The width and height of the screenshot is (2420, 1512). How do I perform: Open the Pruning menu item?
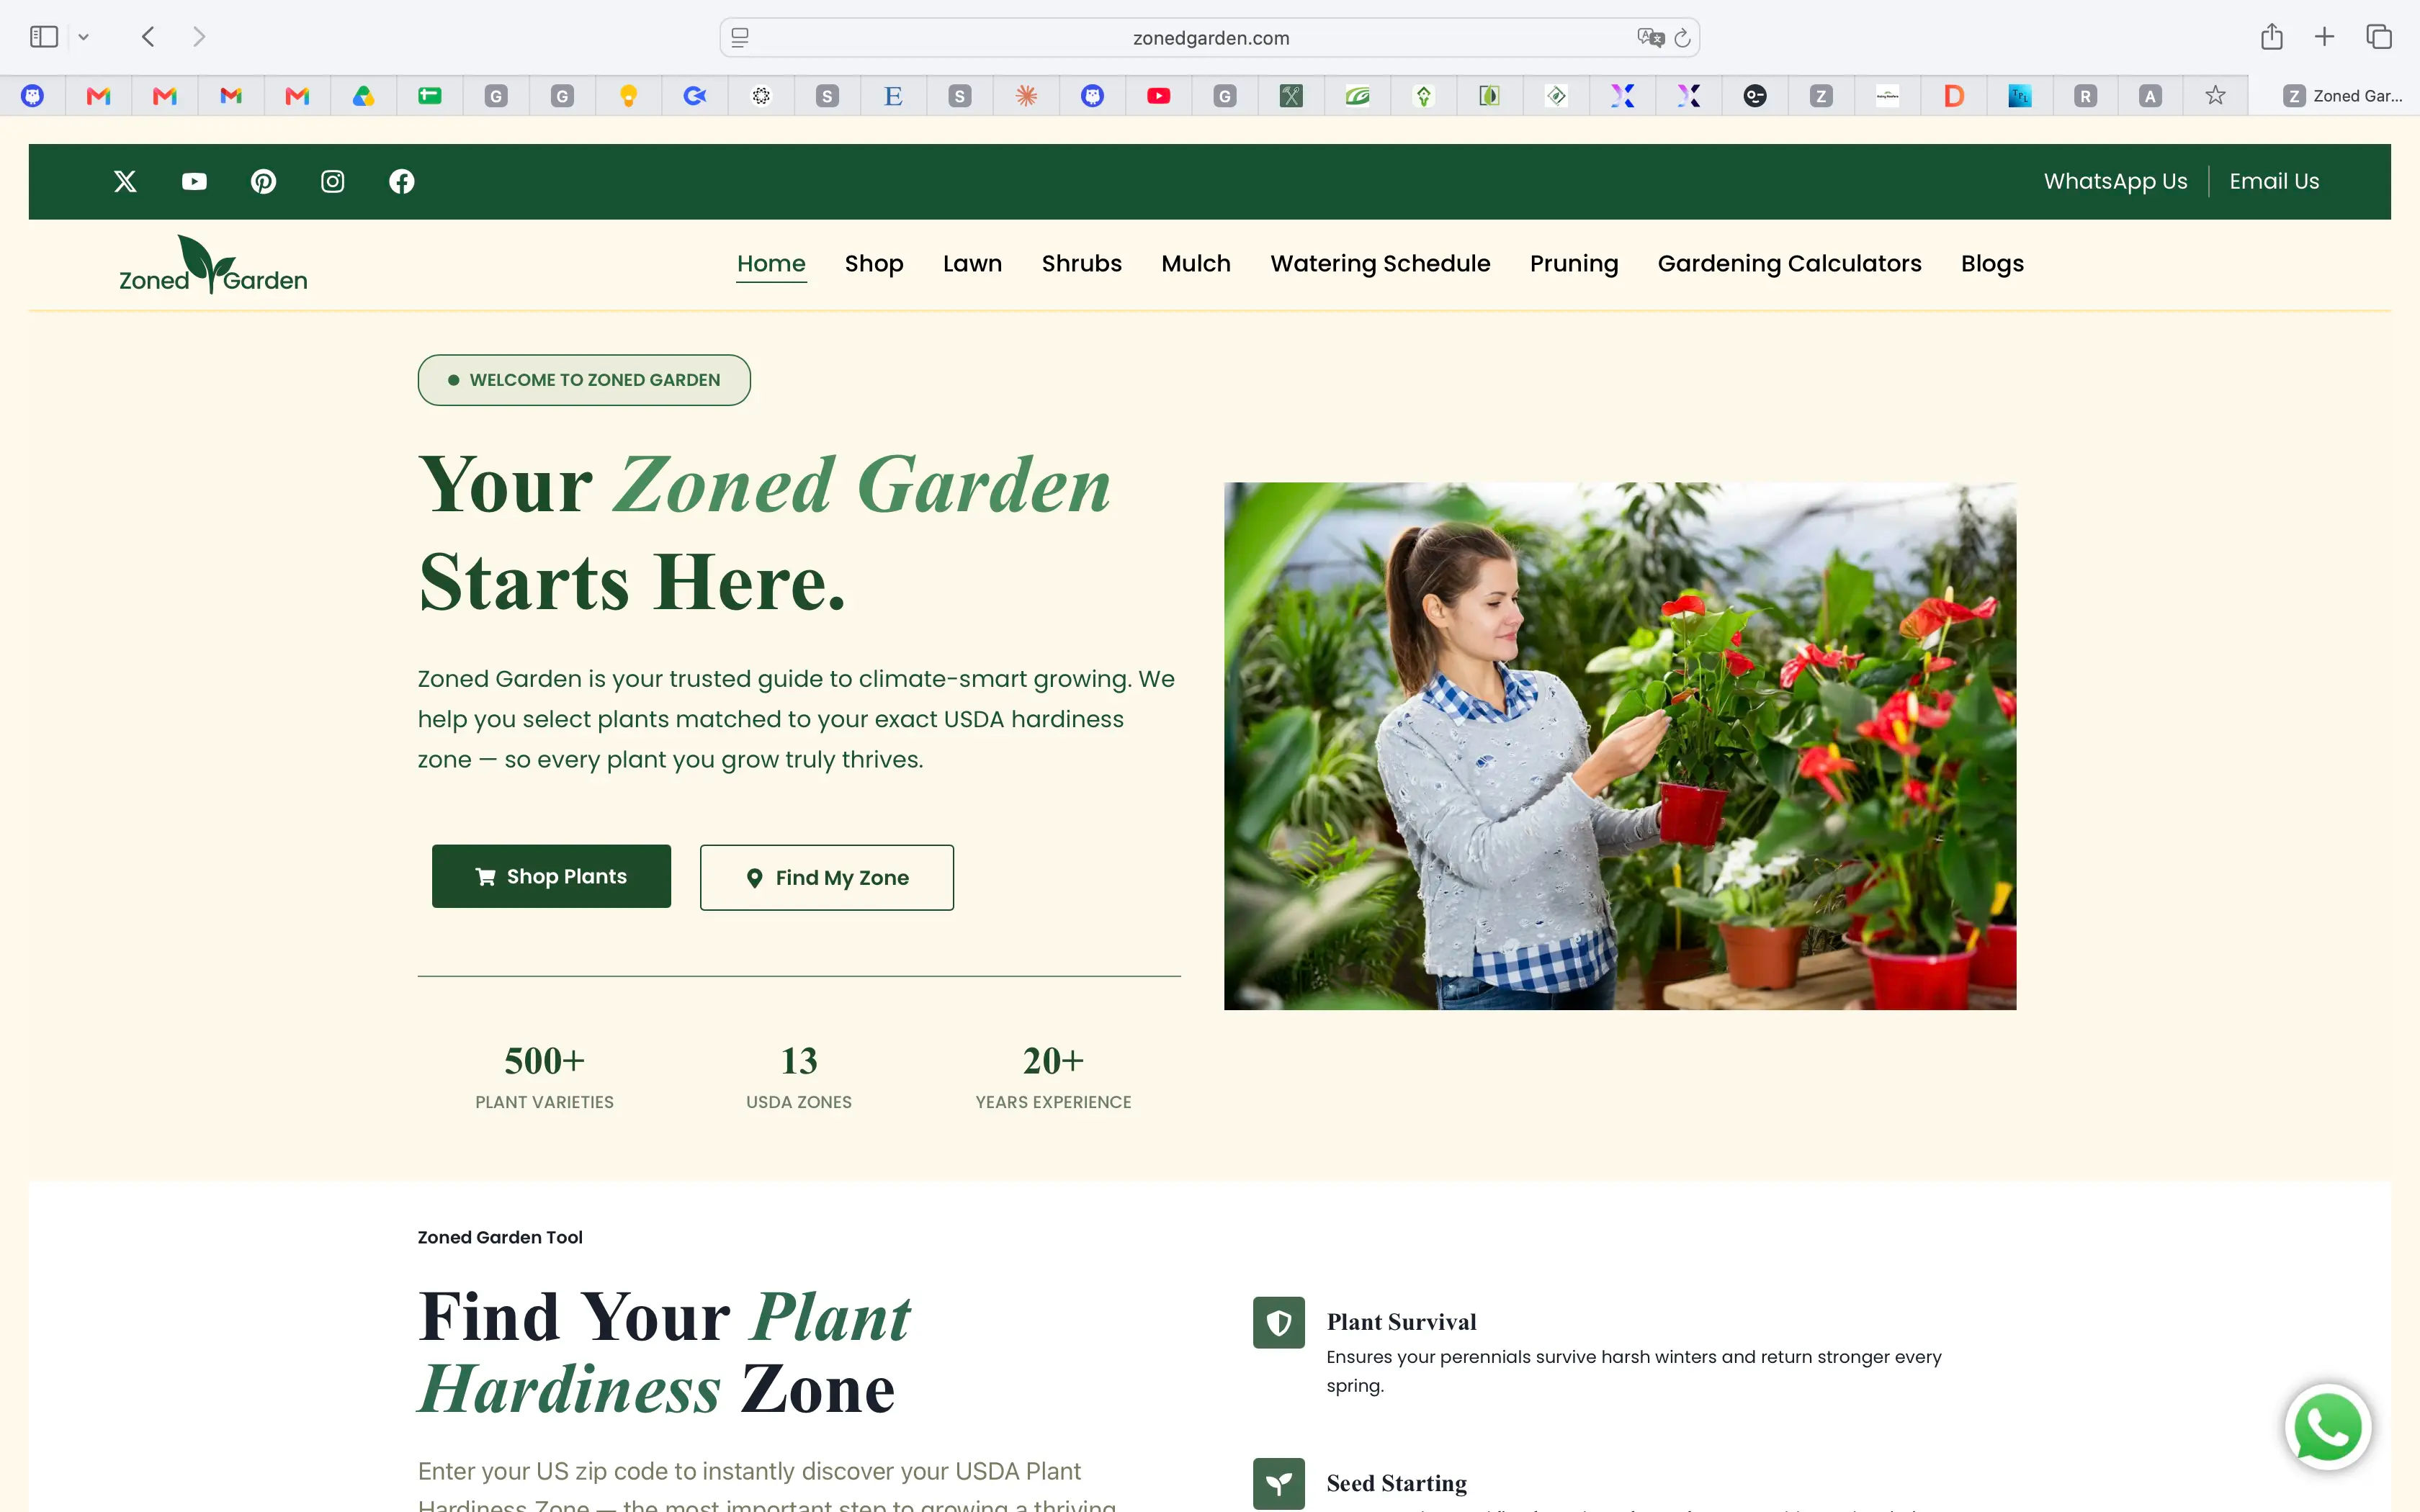pyautogui.click(x=1574, y=264)
